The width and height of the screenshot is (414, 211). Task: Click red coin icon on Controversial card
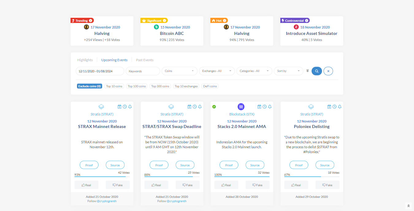tap(296, 27)
